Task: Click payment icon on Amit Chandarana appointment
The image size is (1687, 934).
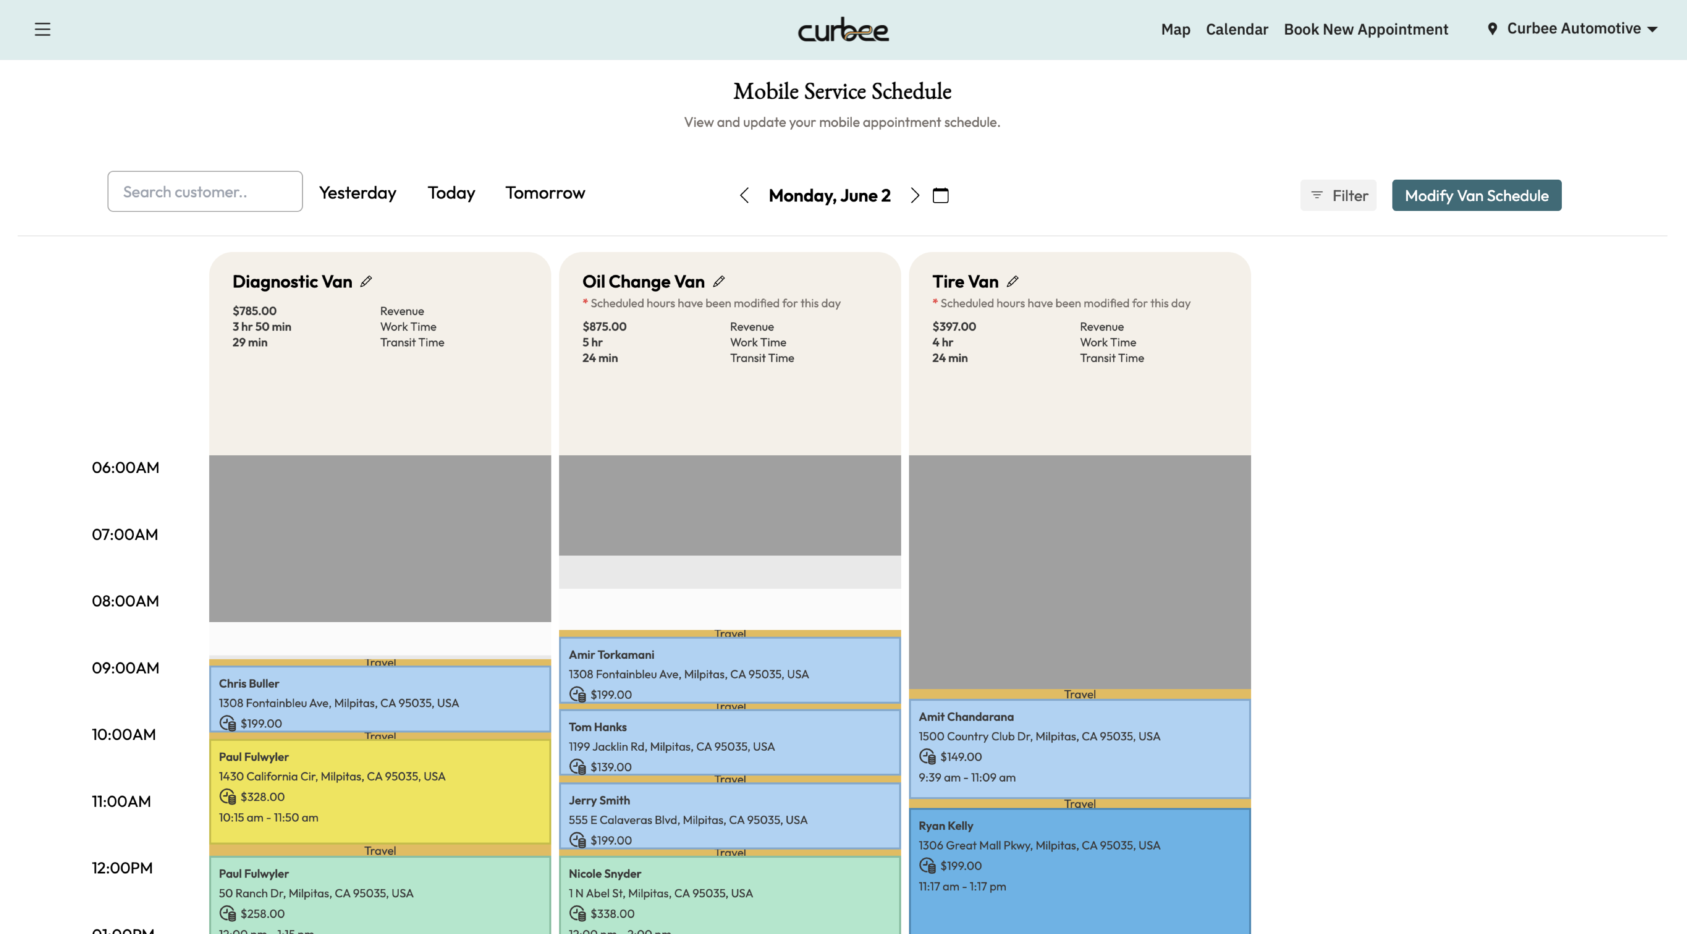Action: pos(928,756)
